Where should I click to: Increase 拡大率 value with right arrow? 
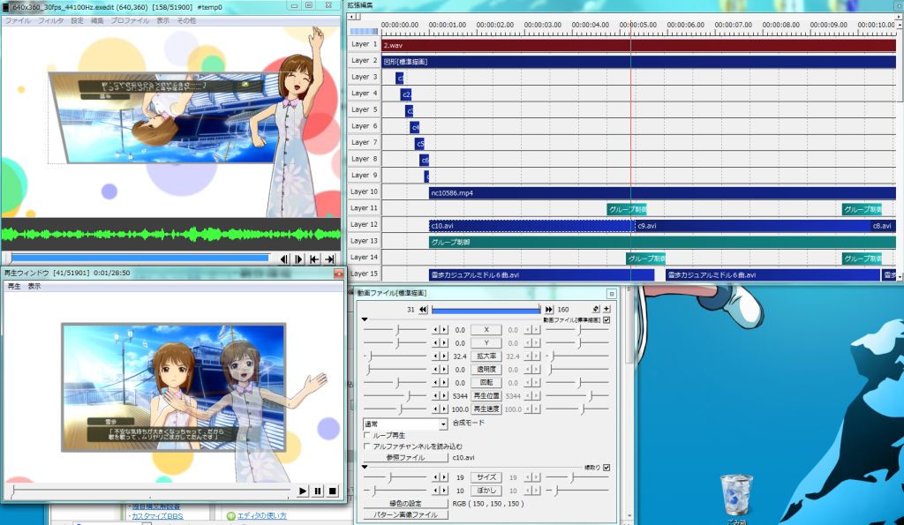444,356
